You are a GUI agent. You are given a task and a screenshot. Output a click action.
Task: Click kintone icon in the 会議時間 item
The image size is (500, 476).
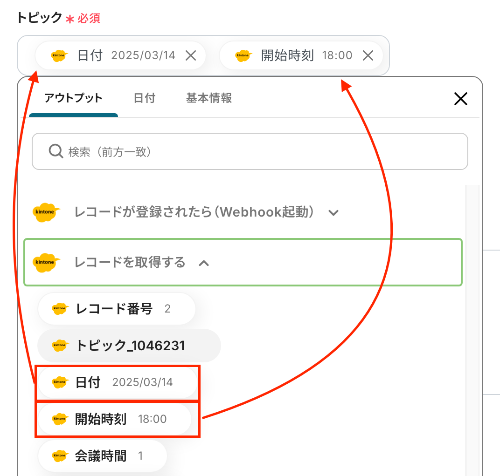click(60, 456)
